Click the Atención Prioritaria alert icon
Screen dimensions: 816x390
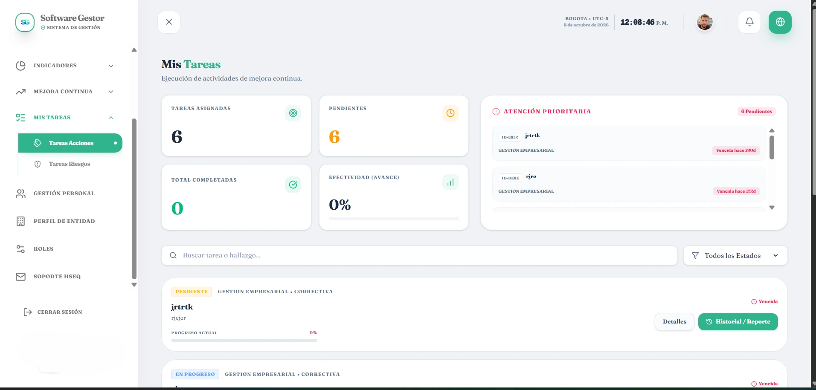[496, 112]
